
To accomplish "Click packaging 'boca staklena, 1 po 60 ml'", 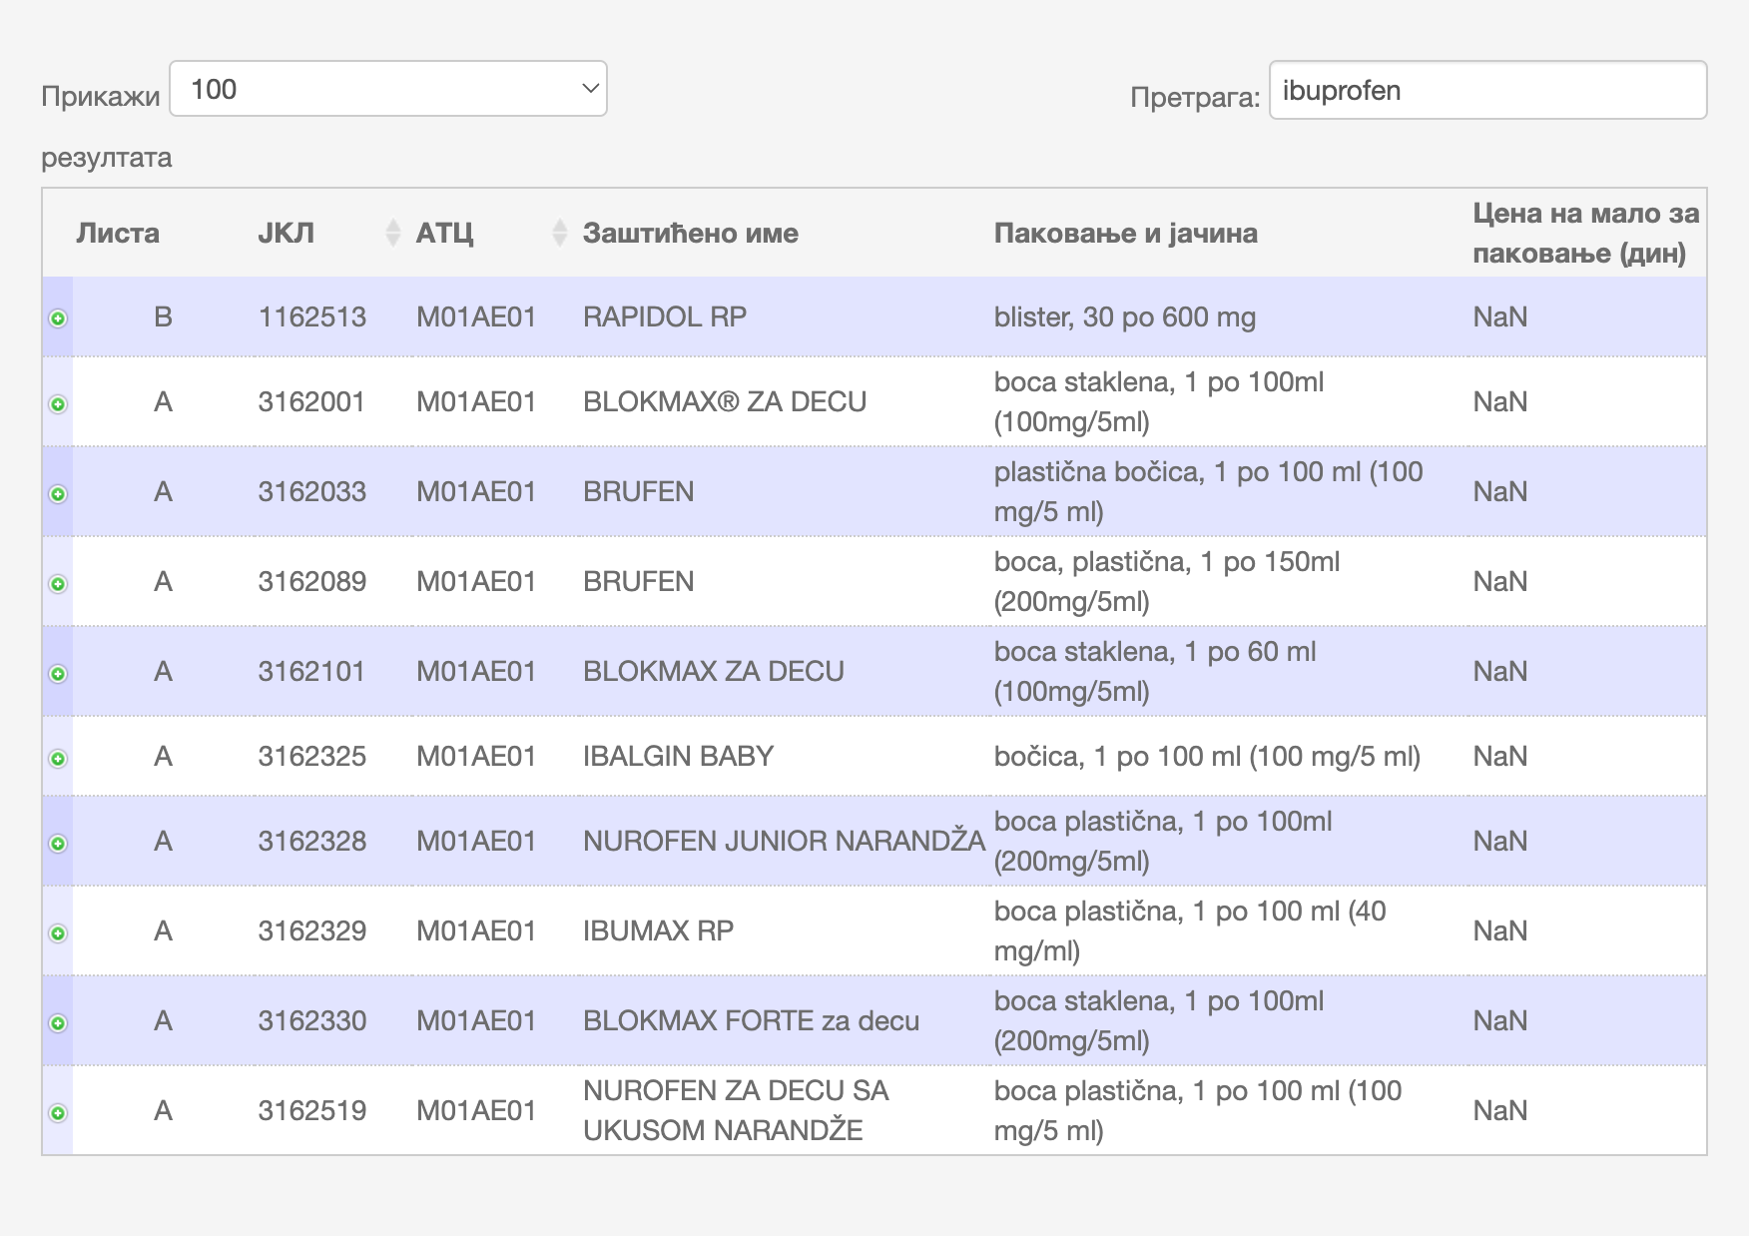I will click(1155, 651).
